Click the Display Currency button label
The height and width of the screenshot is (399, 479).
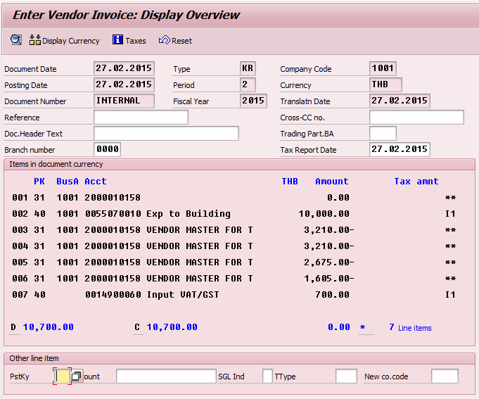[71, 41]
